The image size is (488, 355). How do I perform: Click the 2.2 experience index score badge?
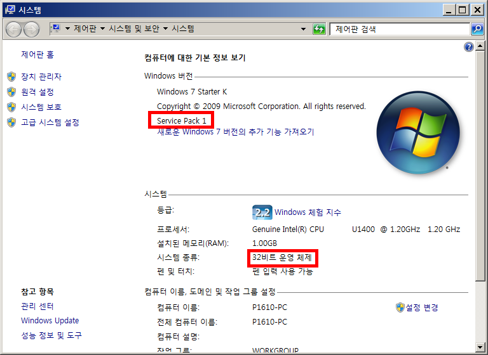point(262,212)
